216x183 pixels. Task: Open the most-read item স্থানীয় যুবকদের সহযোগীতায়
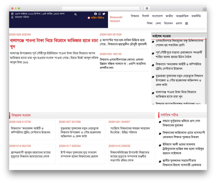pyautogui.click(x=182, y=163)
